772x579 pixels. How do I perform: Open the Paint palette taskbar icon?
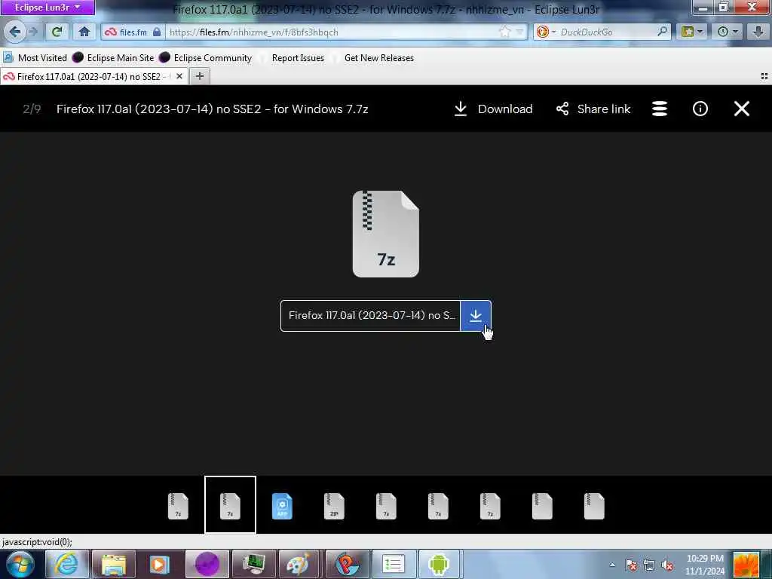[x=299, y=564]
